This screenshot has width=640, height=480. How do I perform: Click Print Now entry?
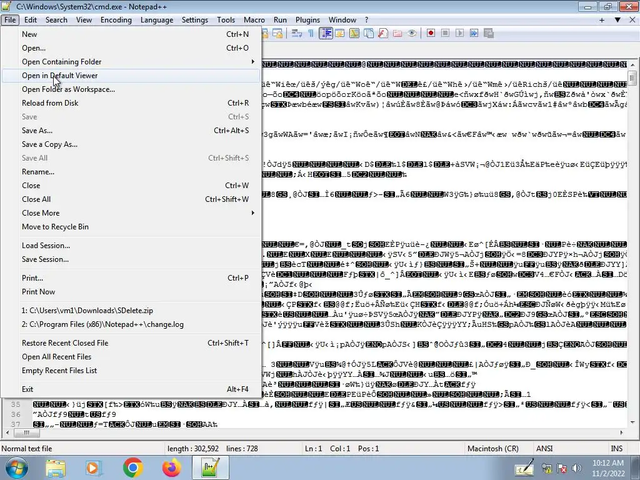pyautogui.click(x=131, y=292)
